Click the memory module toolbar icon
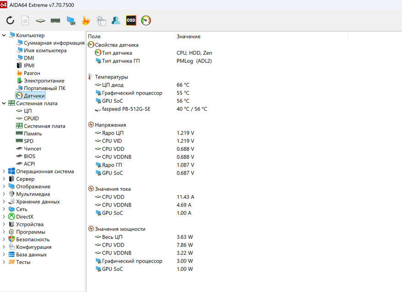The height and width of the screenshot is (292, 402). (55, 21)
